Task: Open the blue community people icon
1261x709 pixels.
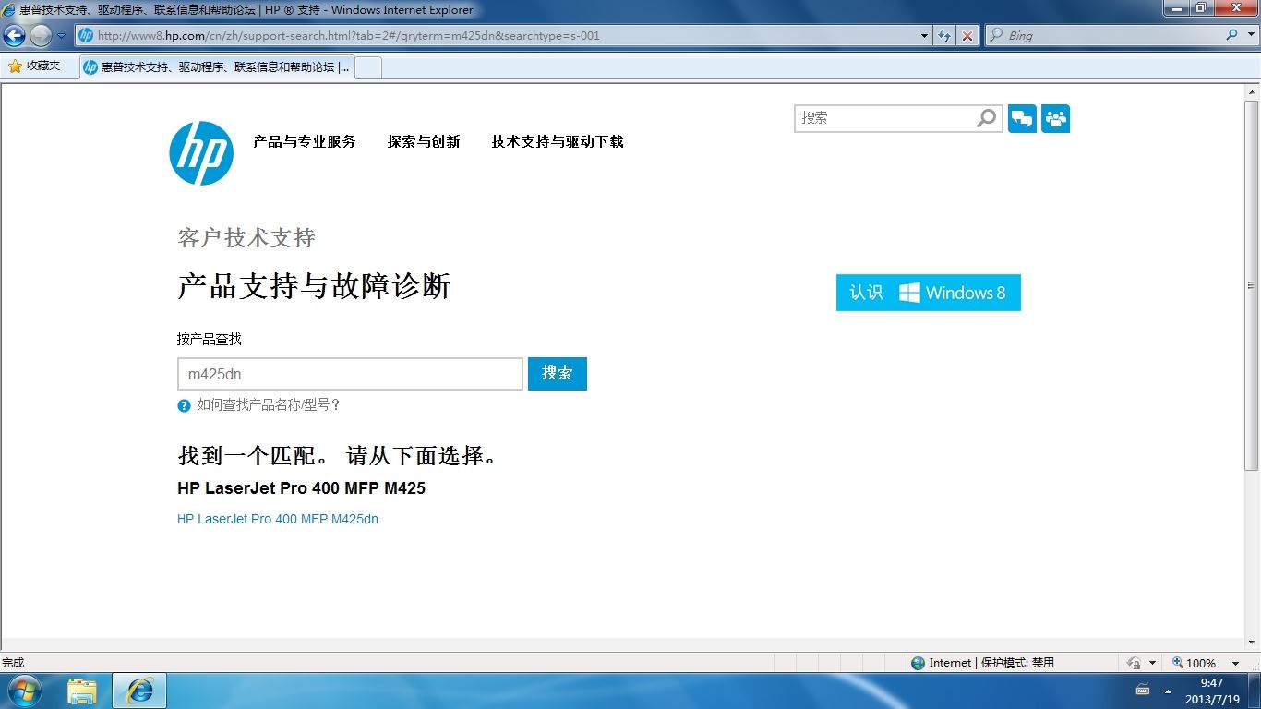Action: [1055, 119]
